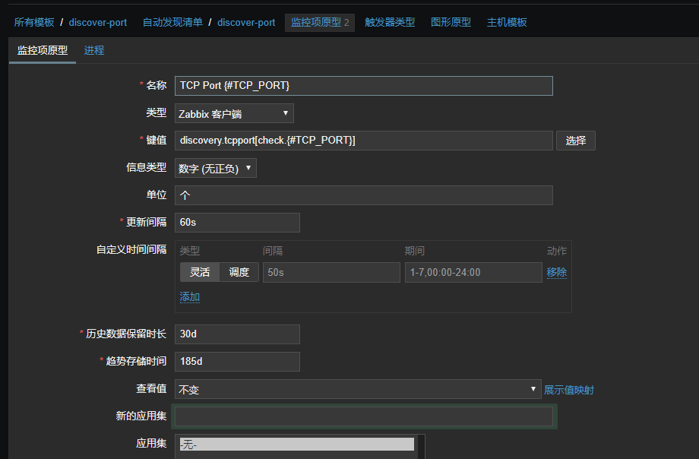
Task: Open the 信息类型 dropdown 数字 (无正负)
Action: pos(215,168)
